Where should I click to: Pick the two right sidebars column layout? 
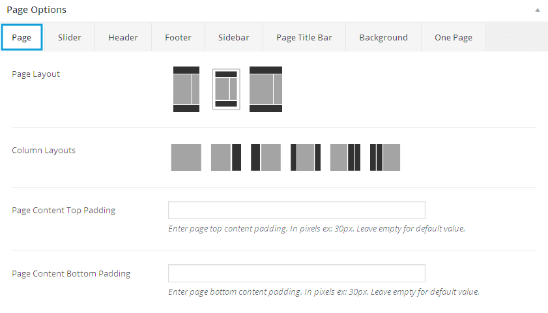[345, 157]
